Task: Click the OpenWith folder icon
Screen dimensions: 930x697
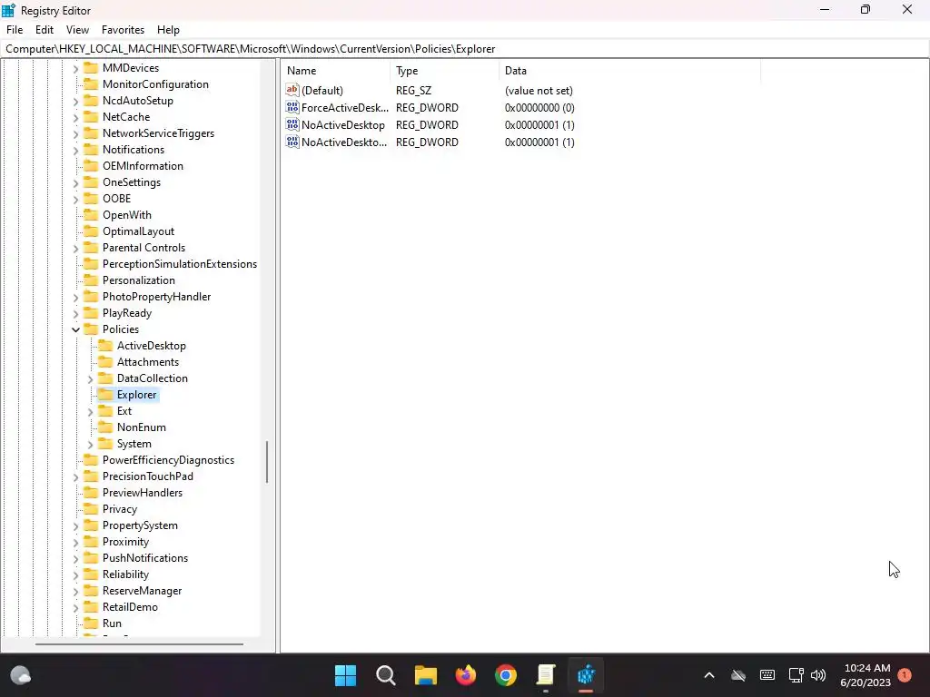Action: [x=91, y=214]
